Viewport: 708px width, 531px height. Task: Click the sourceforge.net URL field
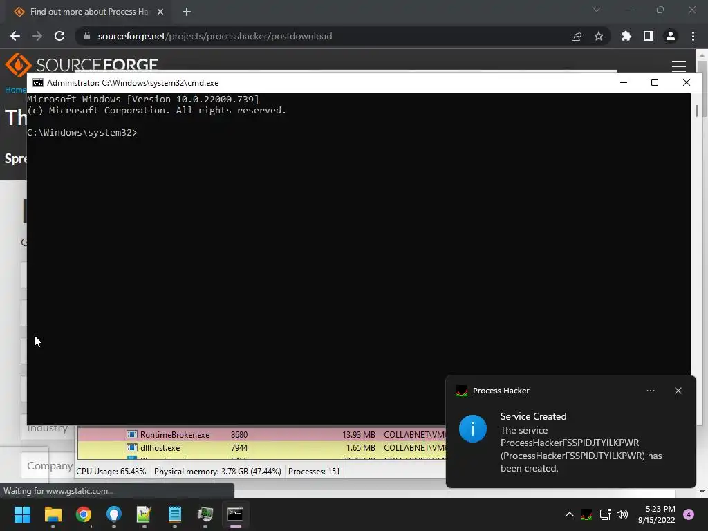215,36
